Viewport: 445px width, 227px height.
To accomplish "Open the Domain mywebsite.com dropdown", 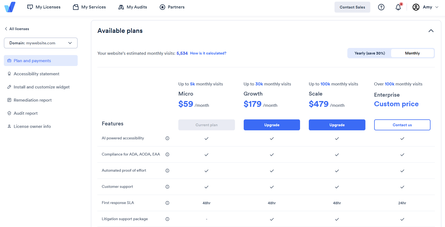I will pyautogui.click(x=41, y=43).
